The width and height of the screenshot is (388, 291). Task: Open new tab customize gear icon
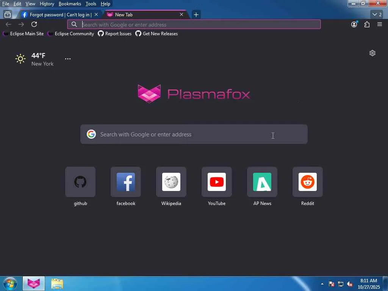[x=372, y=53]
